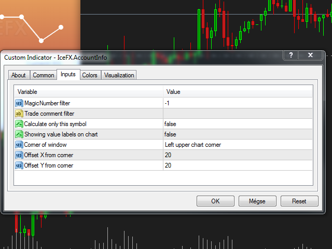Select the Inputs tab

[x=68, y=74]
